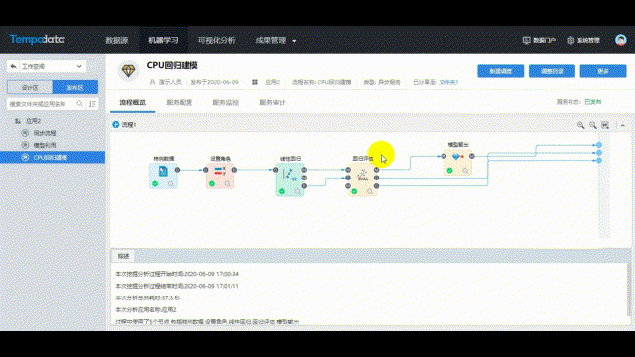
Task: Open the shared folder link 文件夹1
Action: (448, 82)
